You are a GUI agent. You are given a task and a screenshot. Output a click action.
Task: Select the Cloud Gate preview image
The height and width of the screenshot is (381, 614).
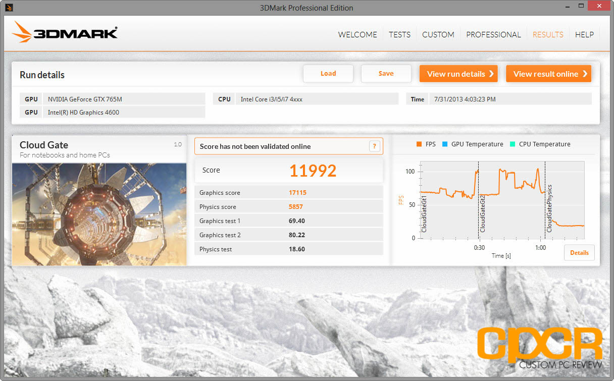pyautogui.click(x=99, y=214)
